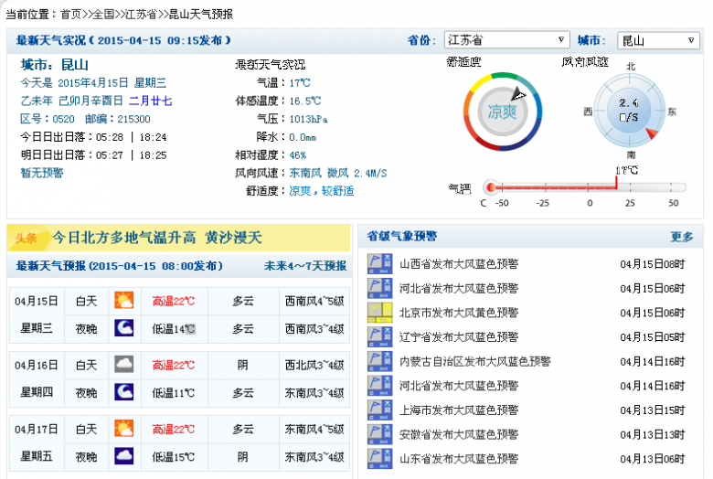This screenshot has width=713, height=479.
Task: Click the warning icon beside 上海市发布大风蓝色预警
Action: coord(379,410)
